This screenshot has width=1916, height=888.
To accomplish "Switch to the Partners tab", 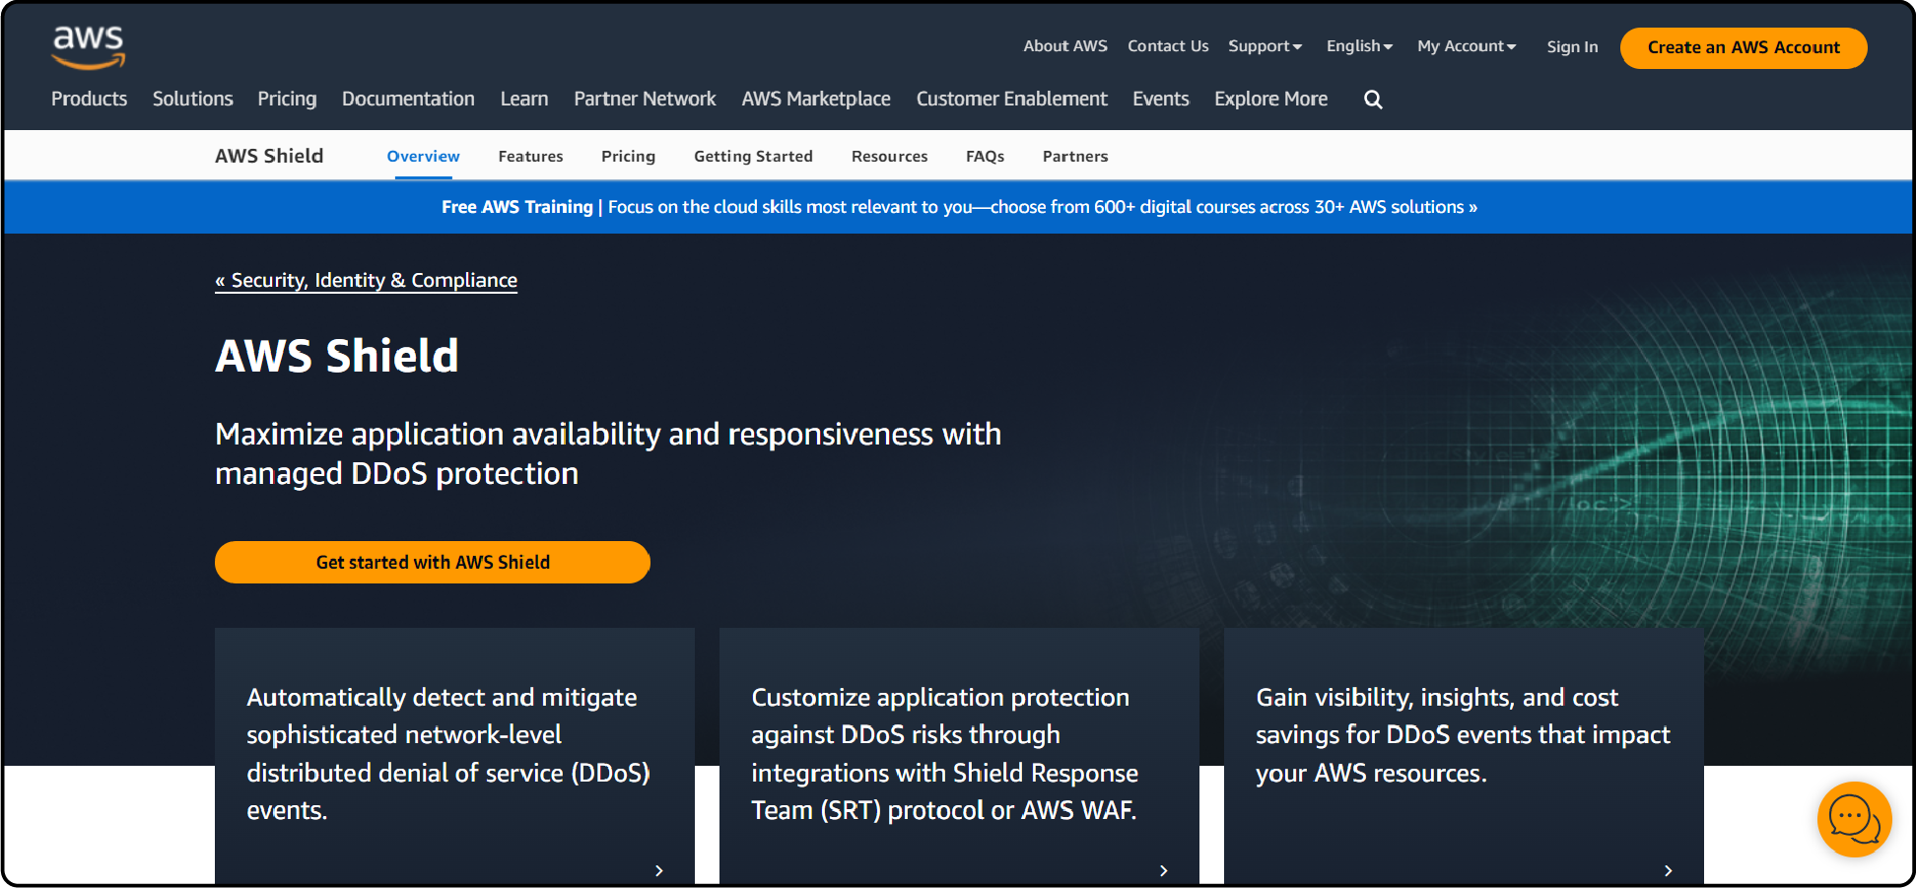I will coord(1075,156).
